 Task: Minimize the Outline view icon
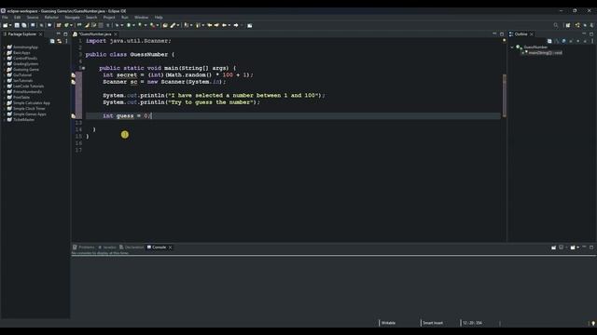584,33
